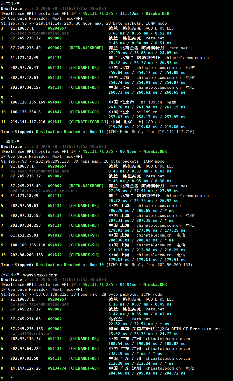Image resolution: width=233 pixels, height=381 pixels.
Task: Click the latency reading 219.70 ms
Action: tap(119, 127)
